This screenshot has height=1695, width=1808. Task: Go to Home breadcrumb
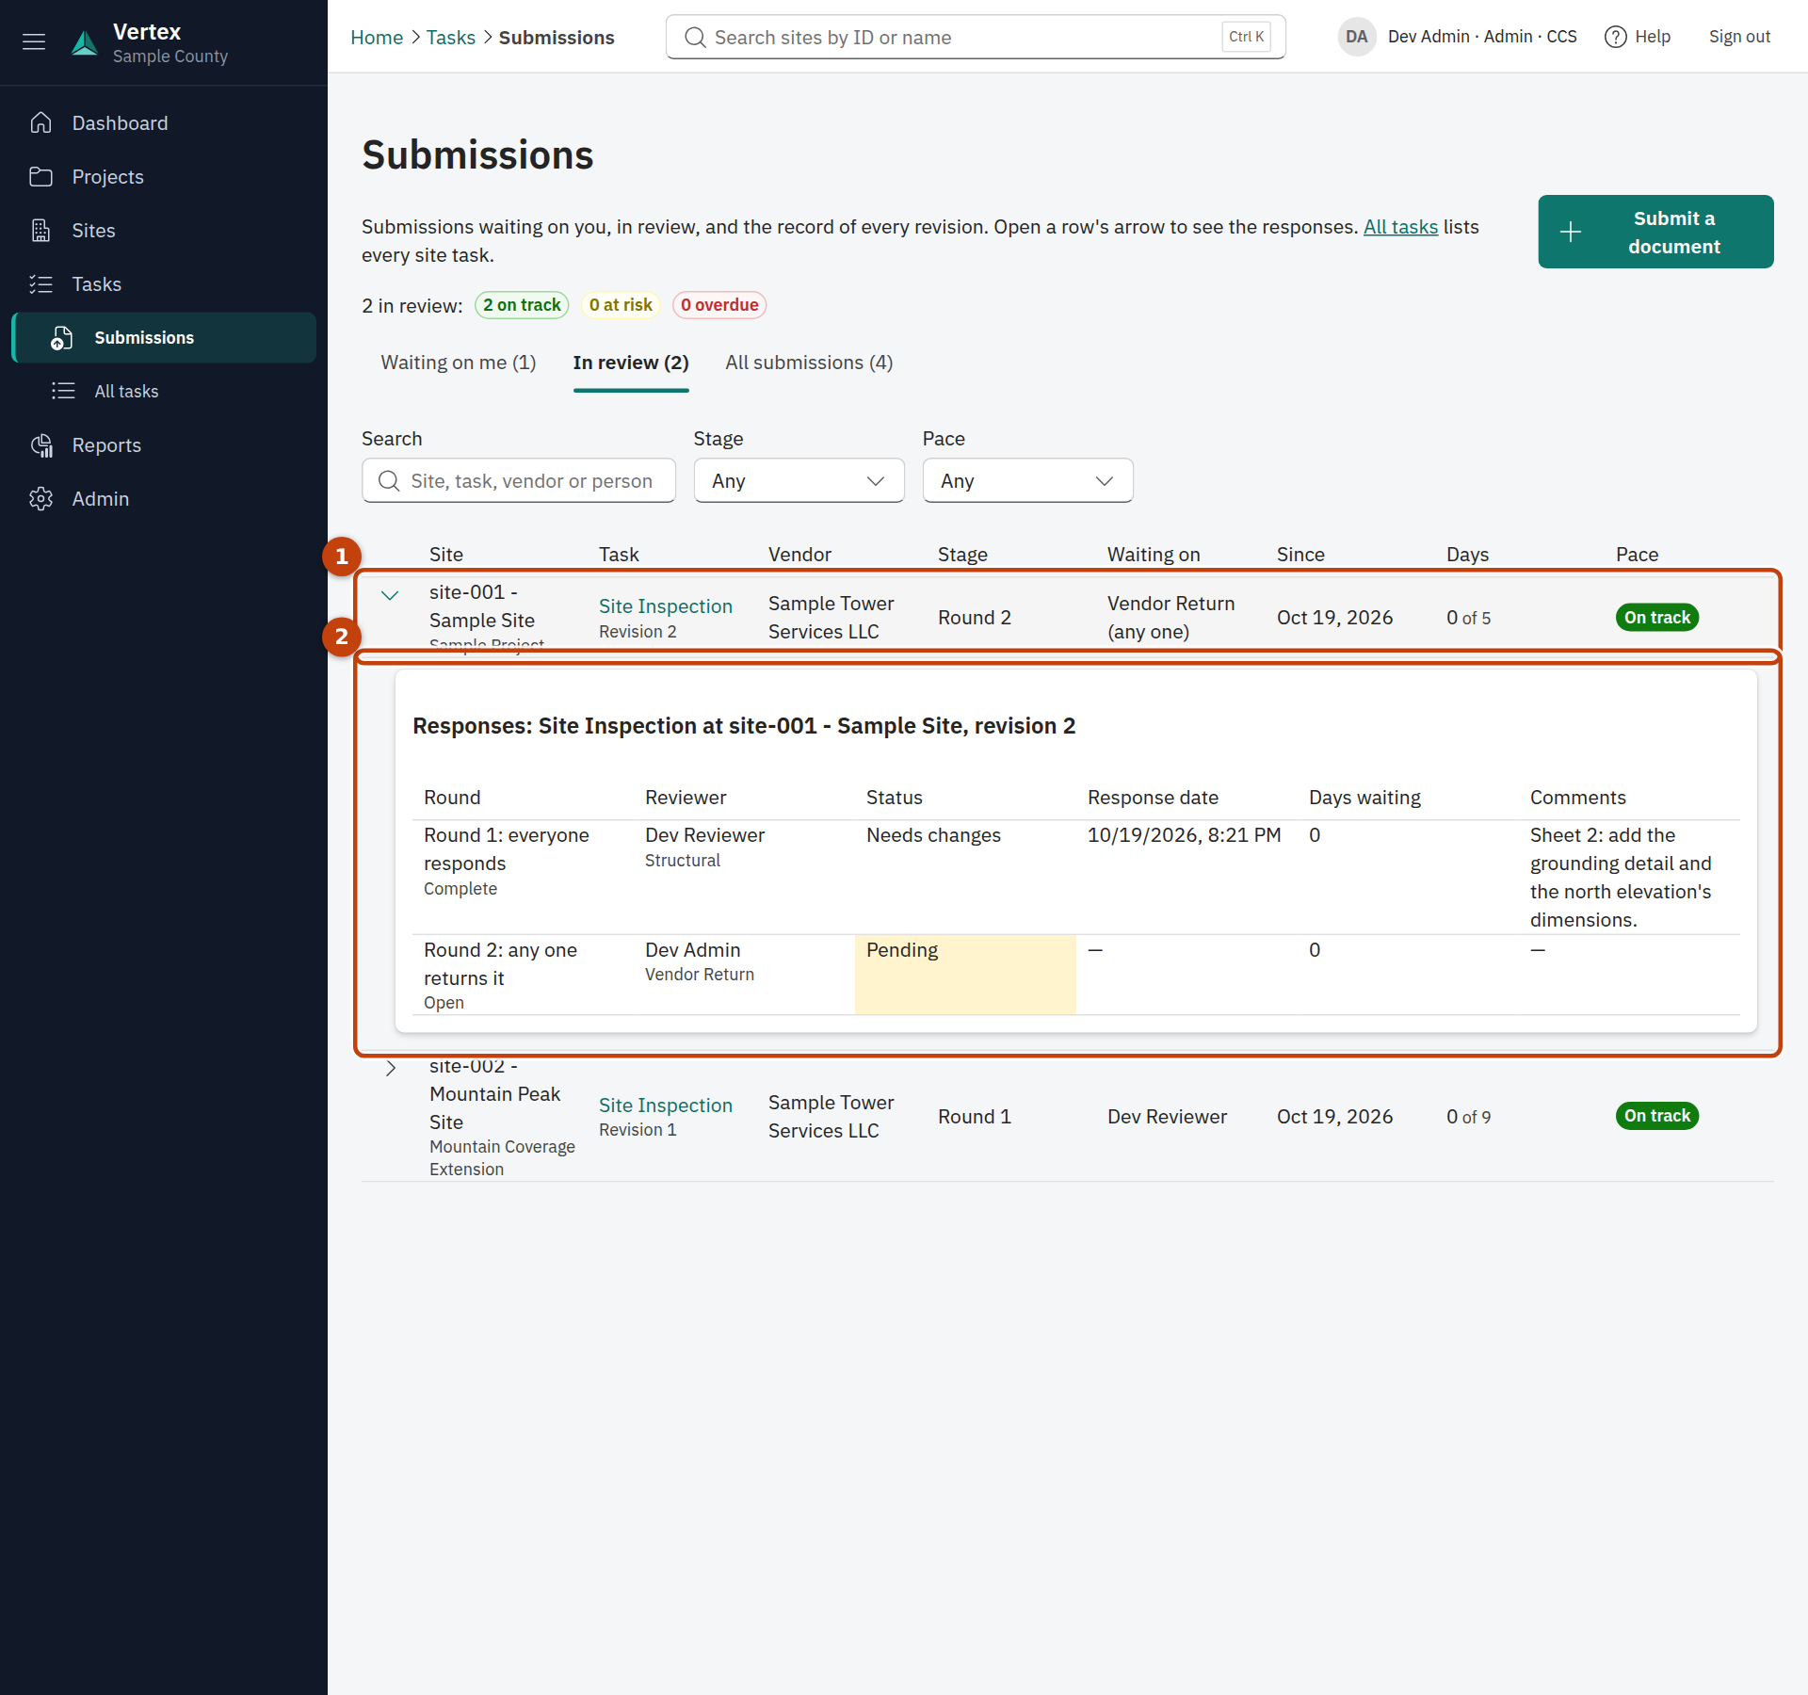[377, 38]
